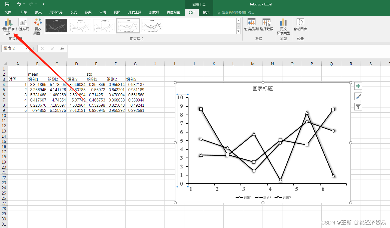
Task: Switch to the 格式 chart tools tab
Action: tap(206, 12)
